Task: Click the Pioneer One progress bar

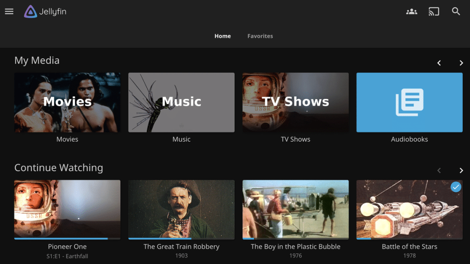Action: [x=67, y=238]
